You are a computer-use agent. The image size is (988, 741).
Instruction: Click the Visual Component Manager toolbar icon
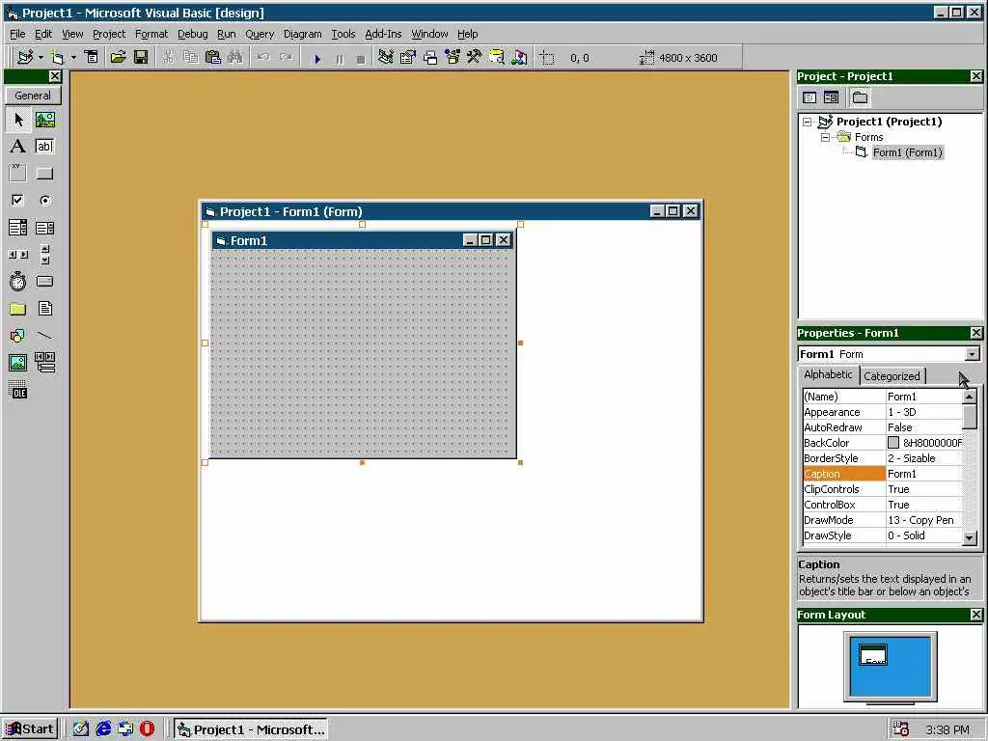tap(518, 58)
